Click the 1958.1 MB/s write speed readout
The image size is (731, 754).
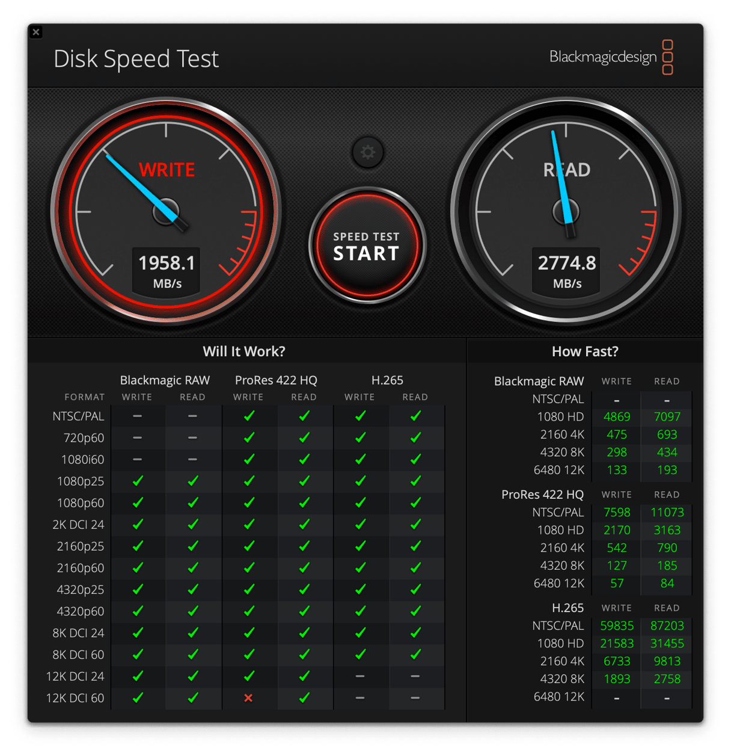click(x=167, y=271)
